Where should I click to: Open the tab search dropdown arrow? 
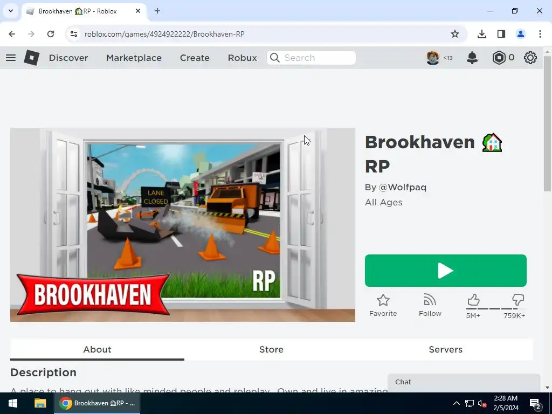11,11
